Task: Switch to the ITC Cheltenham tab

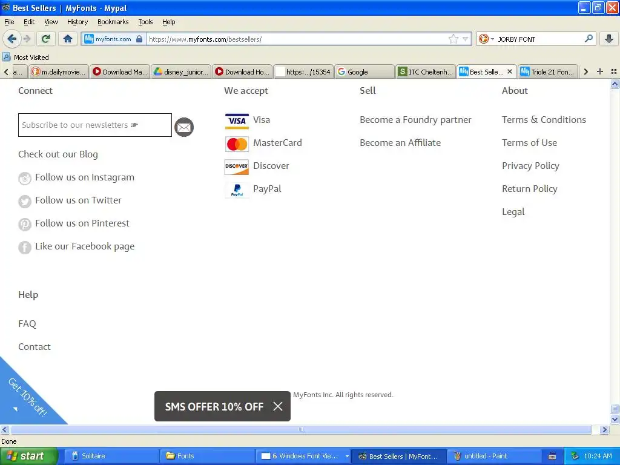Action: [x=426, y=71]
